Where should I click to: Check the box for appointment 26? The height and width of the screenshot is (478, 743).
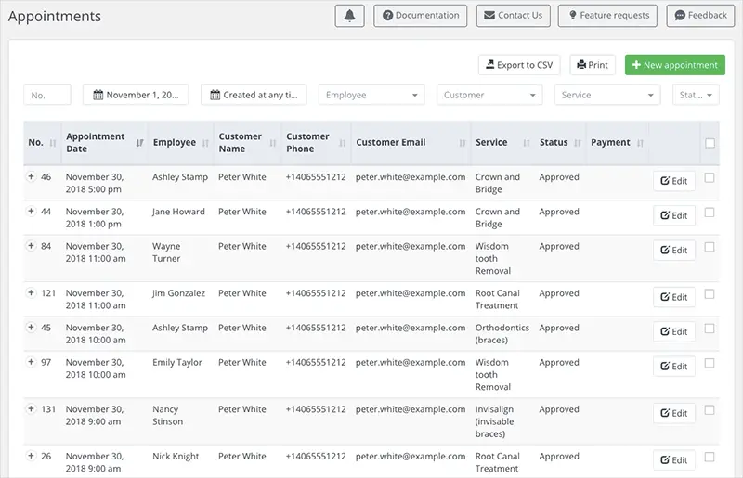point(710,457)
